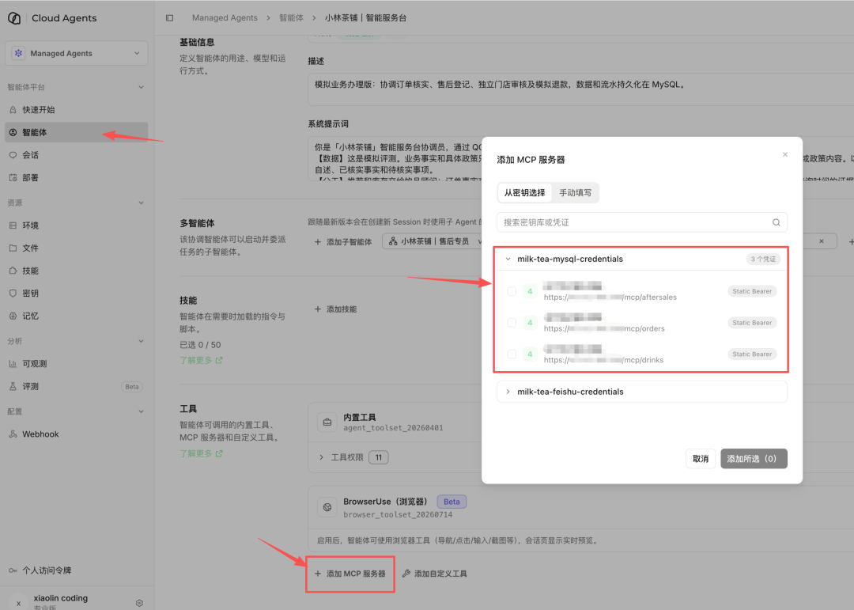Click browser_toolset_20260714 text

[x=398, y=514]
